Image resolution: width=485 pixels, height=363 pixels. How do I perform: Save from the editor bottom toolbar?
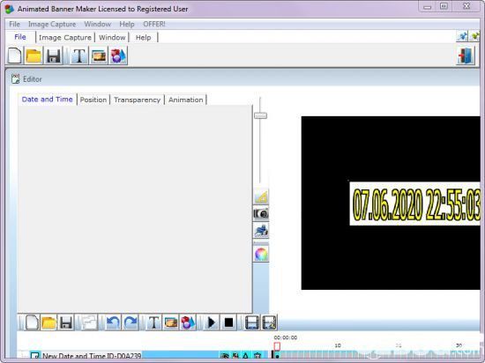tap(66, 322)
